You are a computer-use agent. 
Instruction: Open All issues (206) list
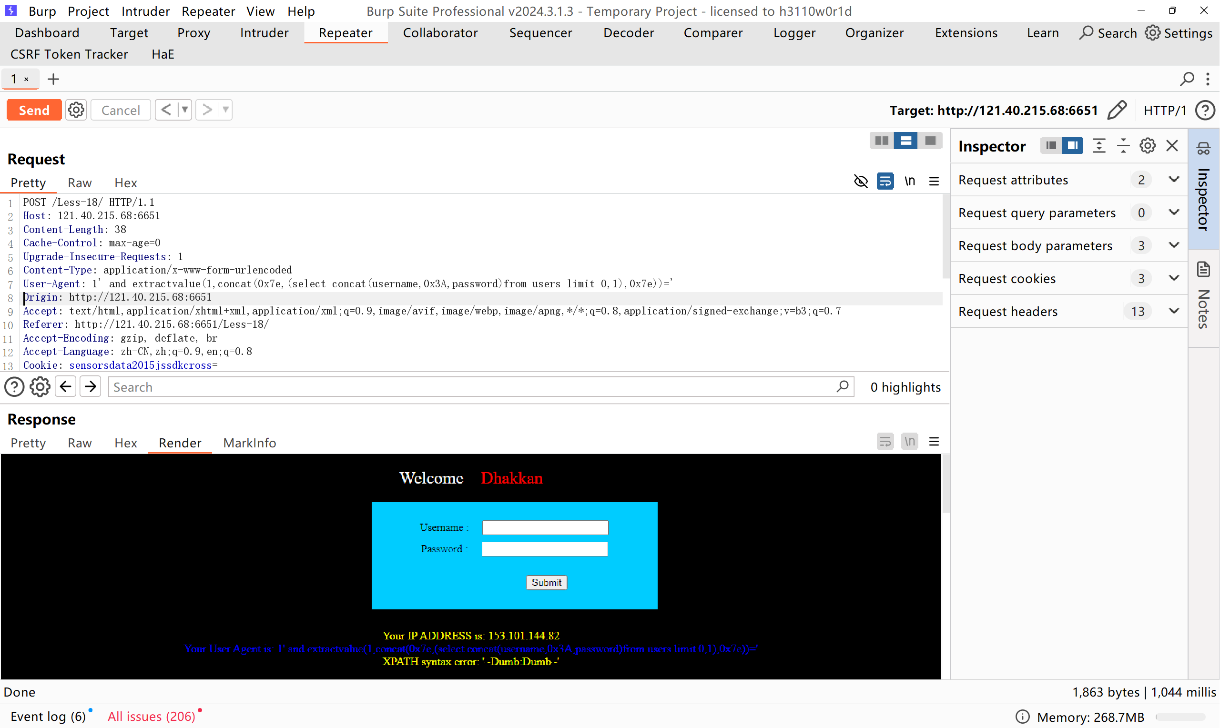pyautogui.click(x=152, y=716)
